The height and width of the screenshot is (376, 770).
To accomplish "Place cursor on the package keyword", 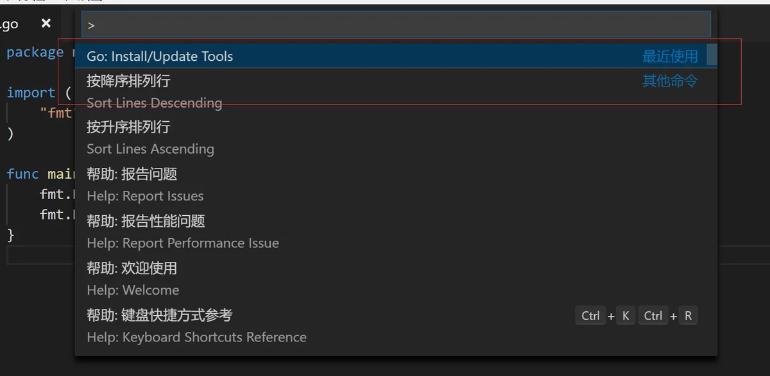I will pos(35,52).
